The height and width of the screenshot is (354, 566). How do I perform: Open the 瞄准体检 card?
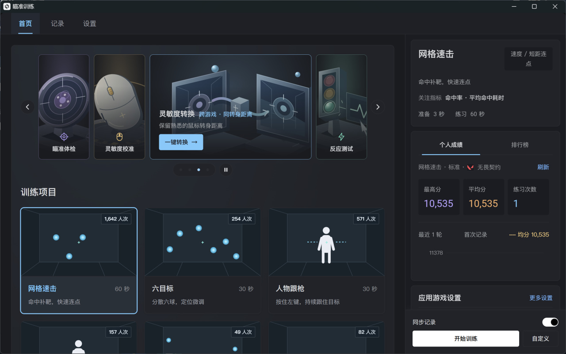pyautogui.click(x=64, y=107)
